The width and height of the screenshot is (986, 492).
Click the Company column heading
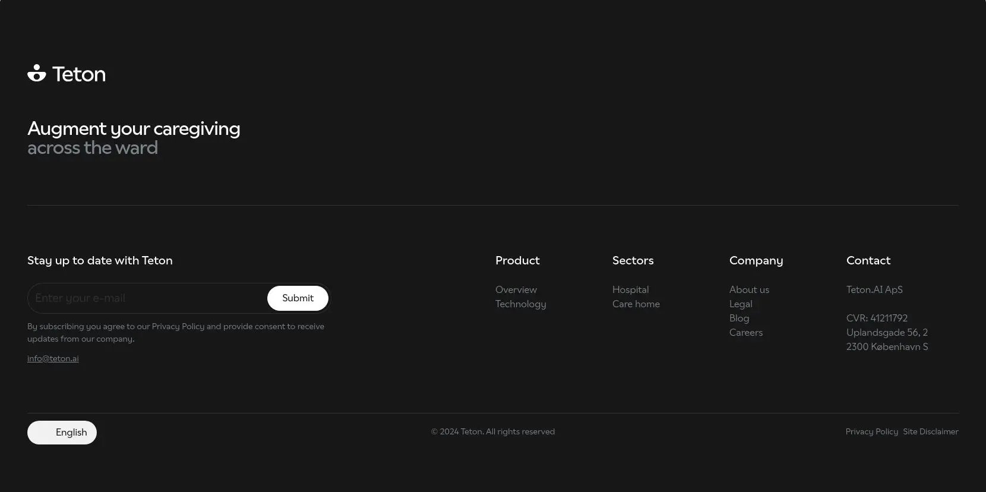click(x=756, y=260)
